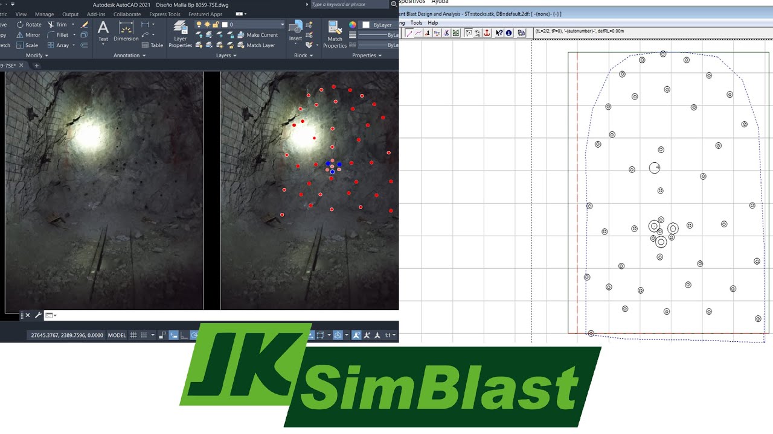The image size is (773, 434).
Task: Choose the Dimension tool
Action: point(126,31)
